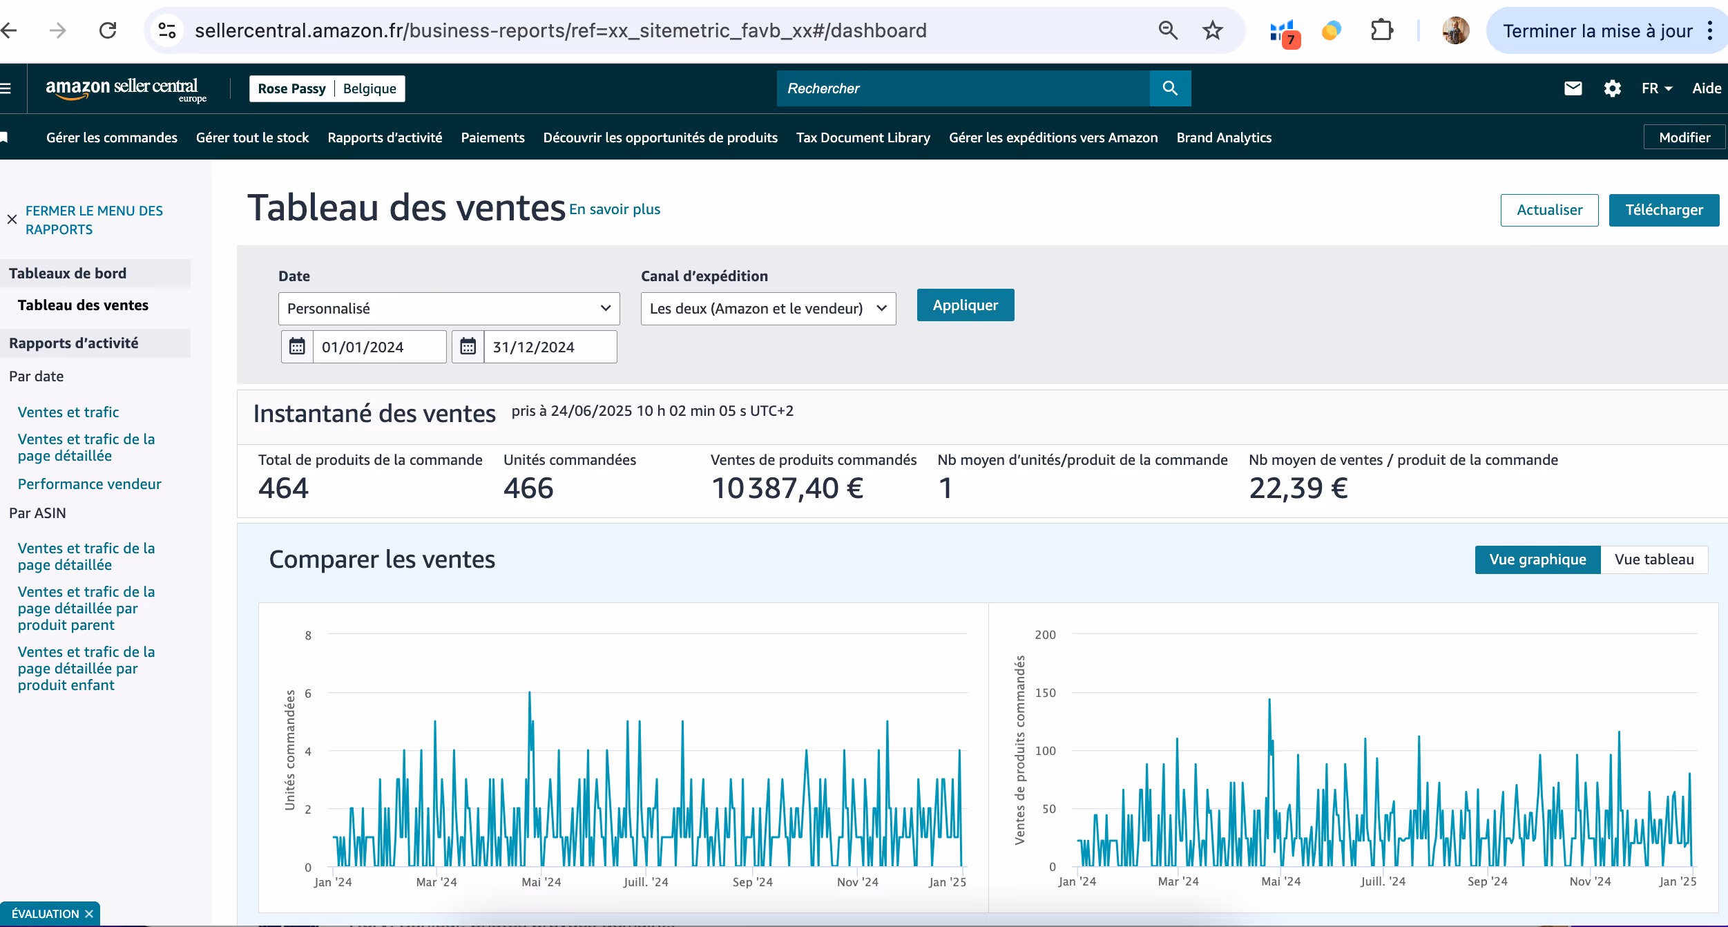Open the Paiements menu item
Screen dimensions: 1728x927
492,137
